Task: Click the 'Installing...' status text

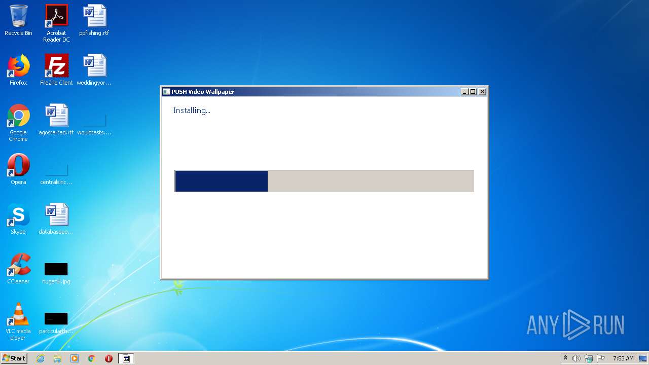Action: [192, 111]
